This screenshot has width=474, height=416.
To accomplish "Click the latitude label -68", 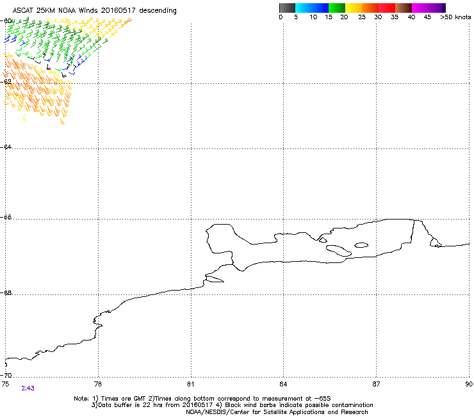I will pyautogui.click(x=6, y=292).
